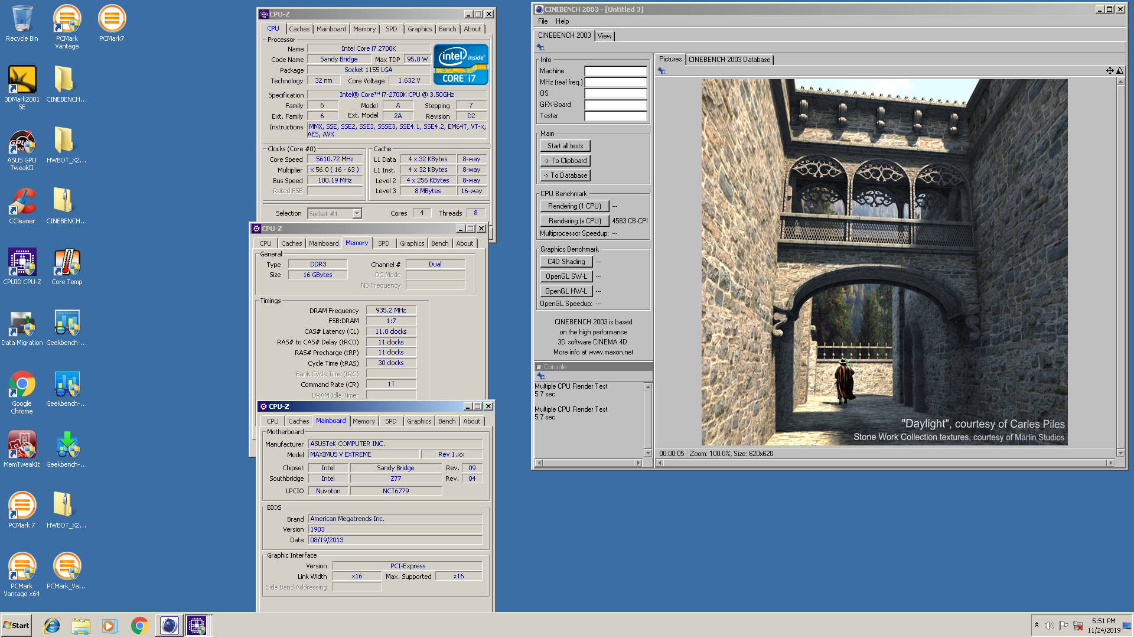Open the MemTweakIt desktop icon

[x=22, y=450]
